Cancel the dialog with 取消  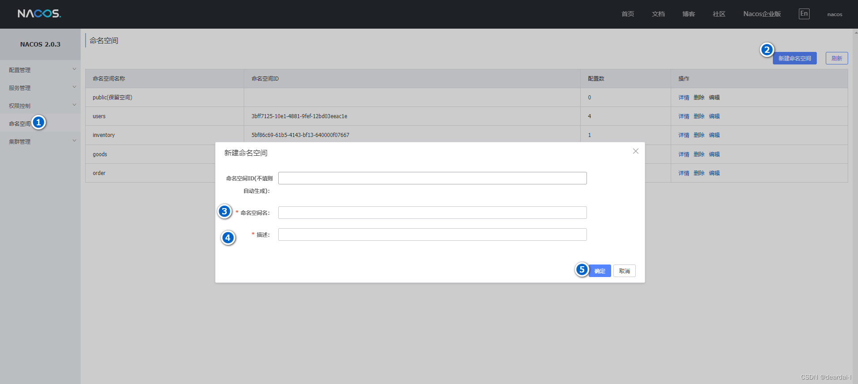coord(624,271)
